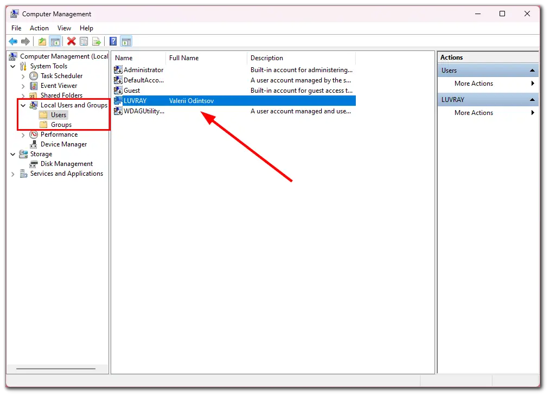550x397 pixels.
Task: Toggle Show/Hide Action Pane icon
Action: (126, 41)
